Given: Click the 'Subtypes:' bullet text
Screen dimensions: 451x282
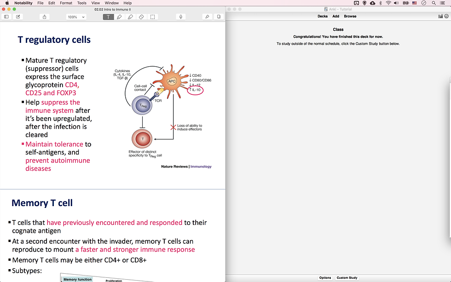Looking at the screenshot, I should coord(27,270).
